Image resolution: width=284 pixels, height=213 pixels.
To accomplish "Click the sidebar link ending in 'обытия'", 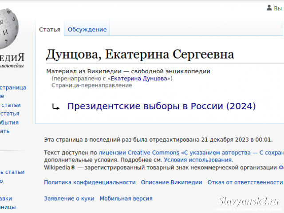I will [9, 122].
